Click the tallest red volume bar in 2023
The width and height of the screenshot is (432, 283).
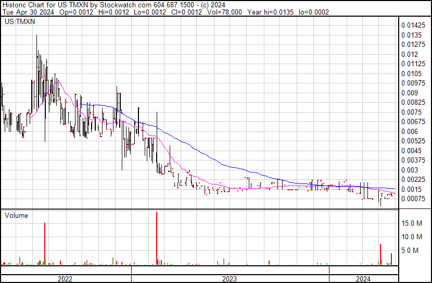point(157,238)
